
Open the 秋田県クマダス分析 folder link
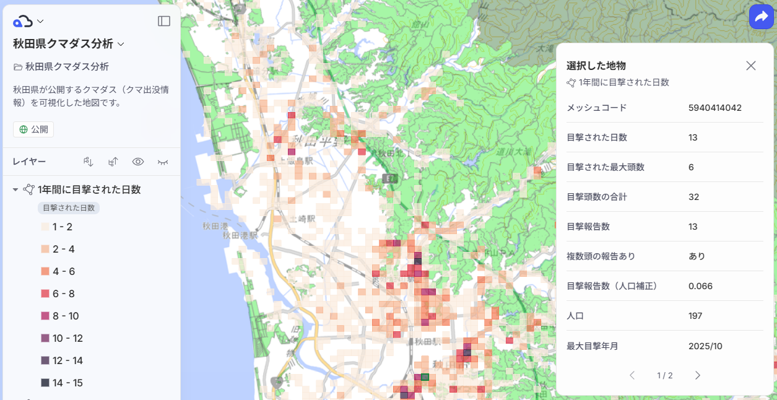[61, 67]
